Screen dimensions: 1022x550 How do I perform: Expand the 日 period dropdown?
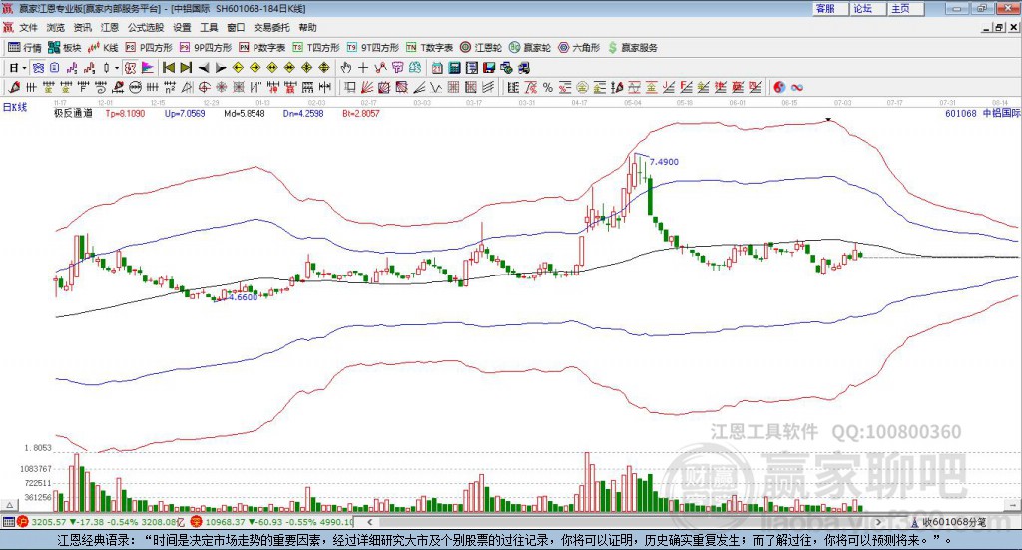(24, 68)
